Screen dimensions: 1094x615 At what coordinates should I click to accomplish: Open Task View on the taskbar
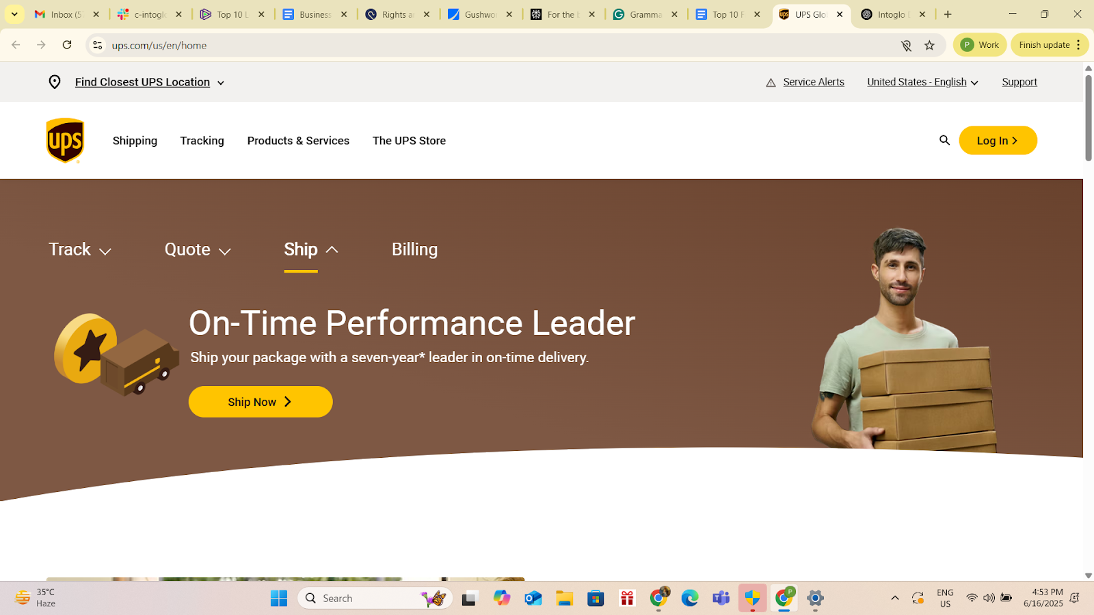[x=469, y=599]
